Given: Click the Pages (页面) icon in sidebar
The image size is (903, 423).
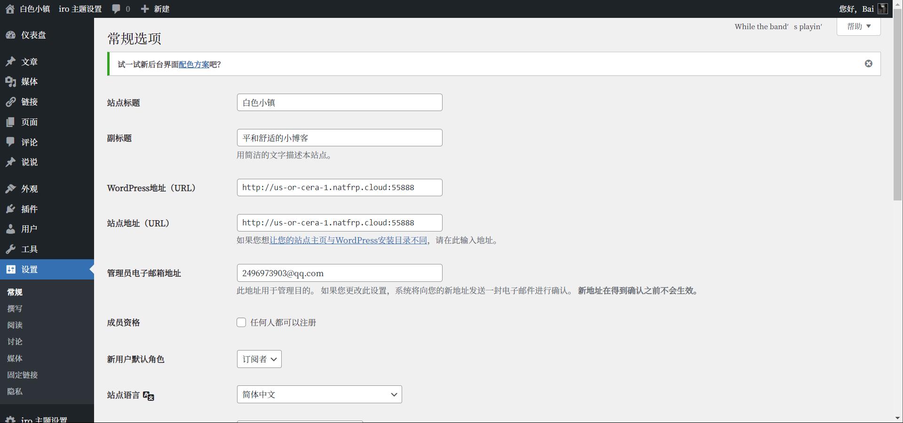Looking at the screenshot, I should (10, 122).
